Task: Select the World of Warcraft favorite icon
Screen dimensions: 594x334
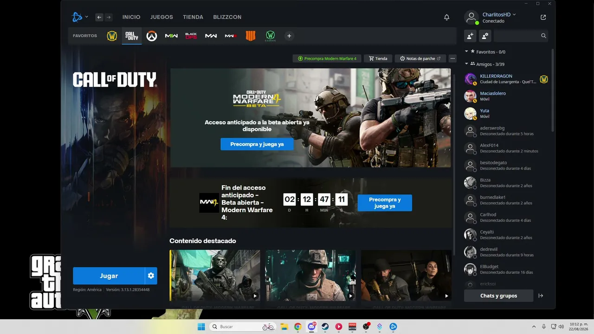Action: (112, 36)
